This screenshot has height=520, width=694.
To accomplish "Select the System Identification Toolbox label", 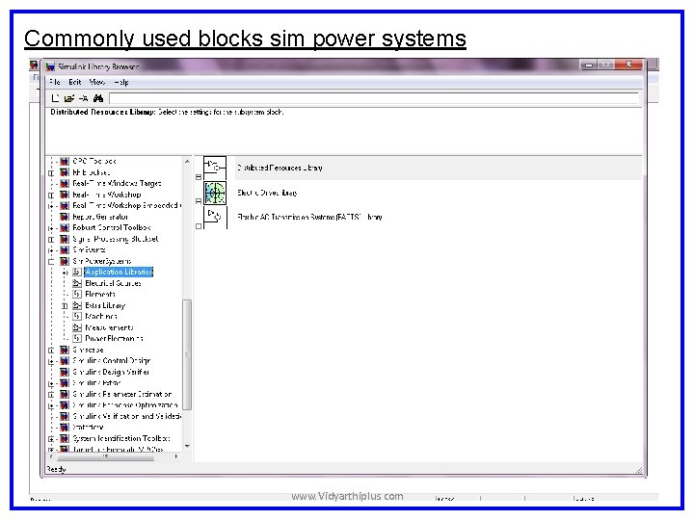I will 121,438.
